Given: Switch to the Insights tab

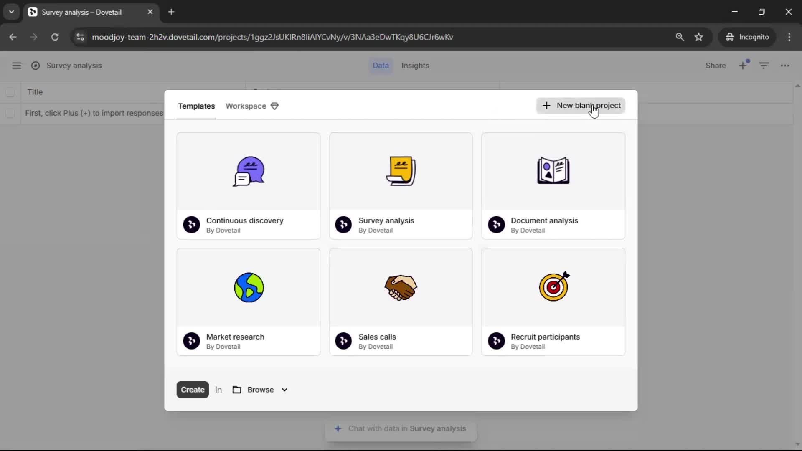Looking at the screenshot, I should [415, 66].
